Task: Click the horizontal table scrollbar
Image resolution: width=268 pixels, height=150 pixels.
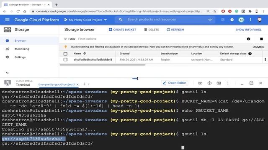Action: pyautogui.click(x=102, y=65)
